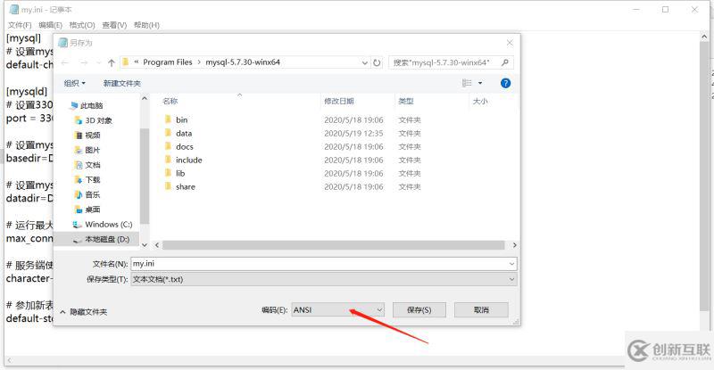Open the 保存类型 file type dropdown
714x370 pixels.
pyautogui.click(x=511, y=279)
